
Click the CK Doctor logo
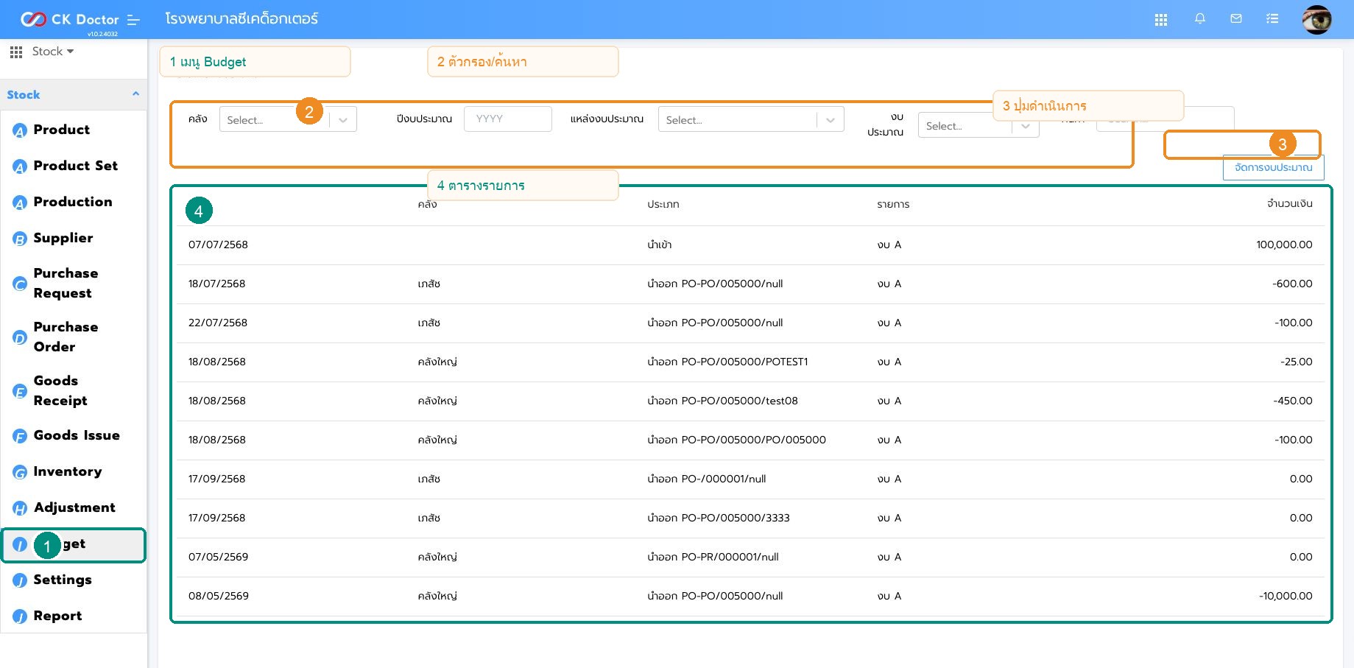click(x=69, y=19)
